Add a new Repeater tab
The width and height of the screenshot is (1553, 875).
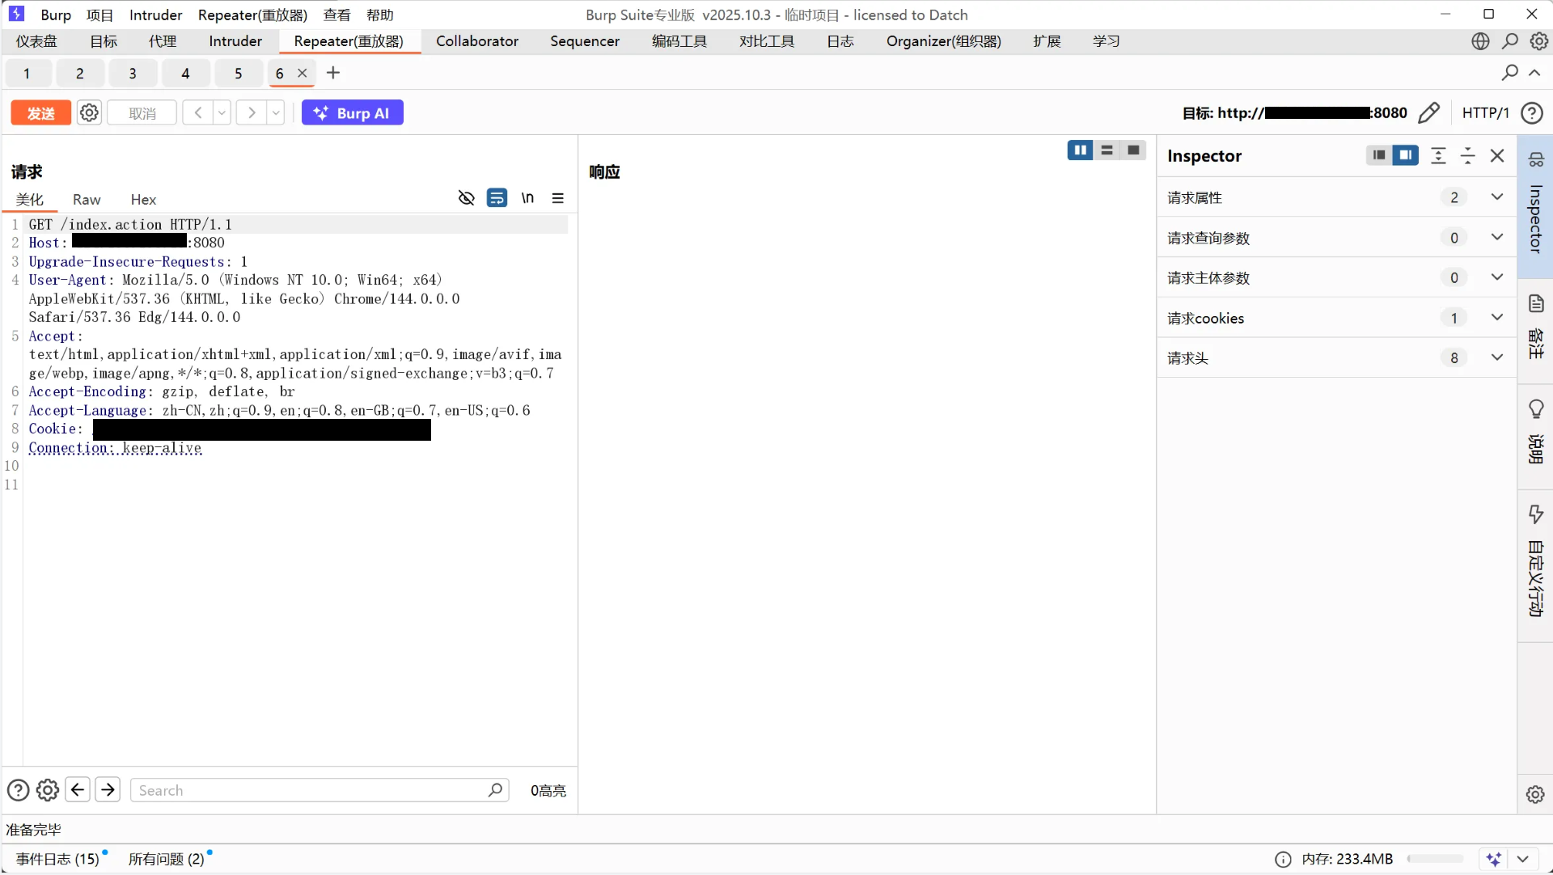333,73
